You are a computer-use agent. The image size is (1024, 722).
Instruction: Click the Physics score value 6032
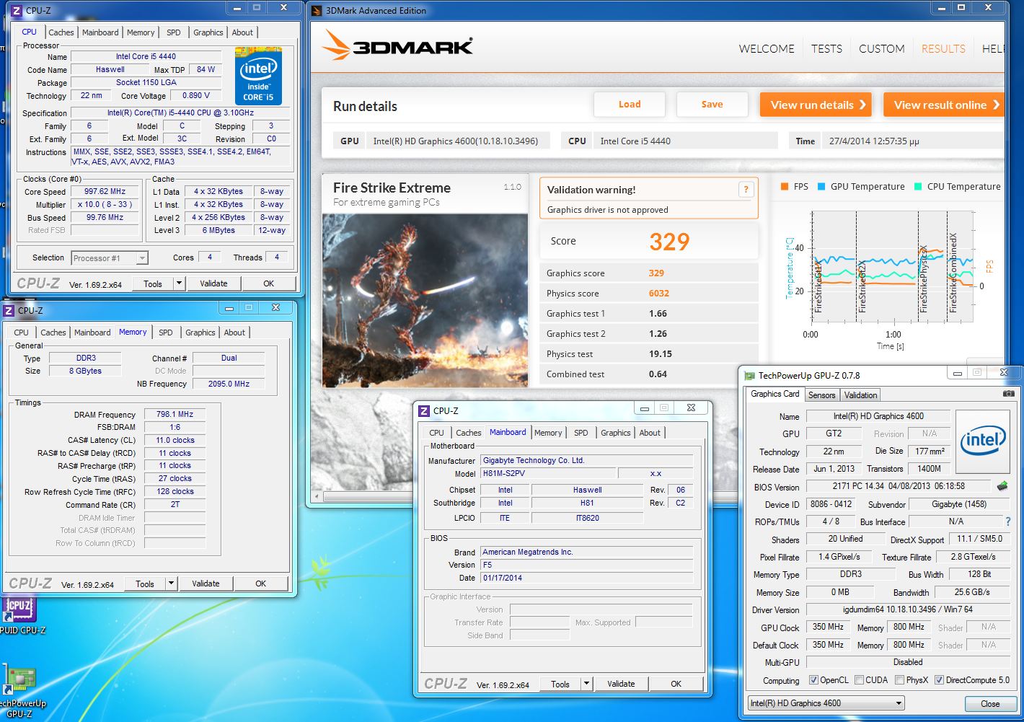[659, 293]
